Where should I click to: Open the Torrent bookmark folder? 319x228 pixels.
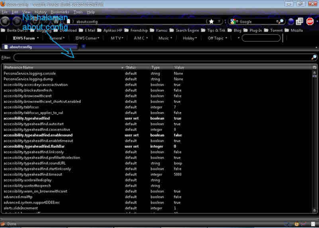pos(273,30)
